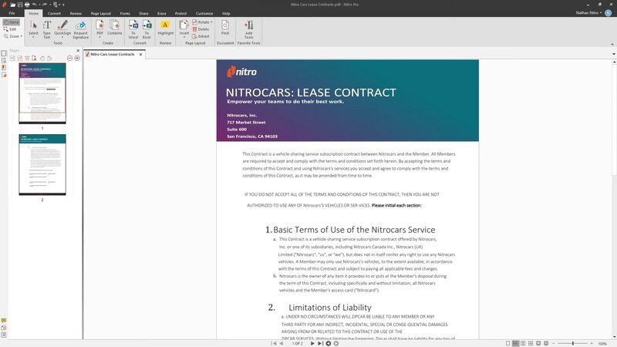617x347 pixels.
Task: Select Nitro Cars Lease Contracts document tab
Action: [x=113, y=54]
